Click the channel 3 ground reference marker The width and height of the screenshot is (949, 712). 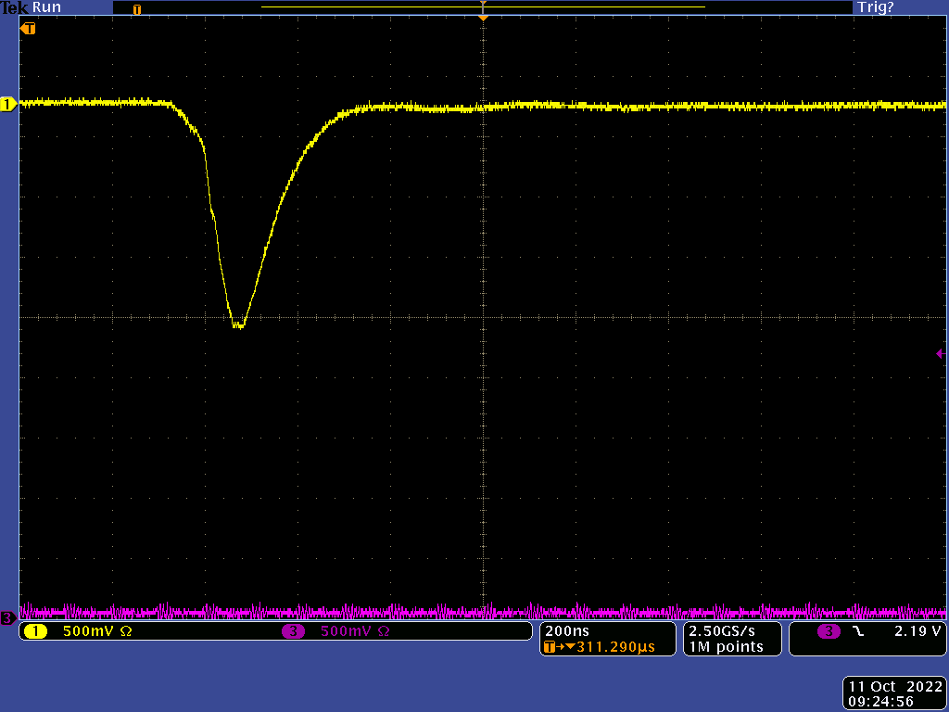click(x=7, y=618)
